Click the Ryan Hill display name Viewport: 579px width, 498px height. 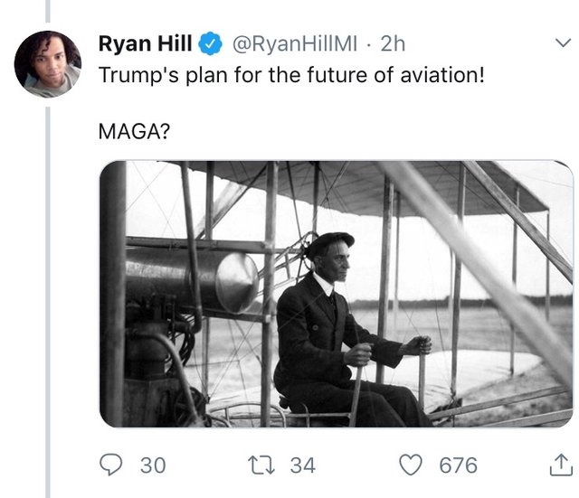[145, 42]
